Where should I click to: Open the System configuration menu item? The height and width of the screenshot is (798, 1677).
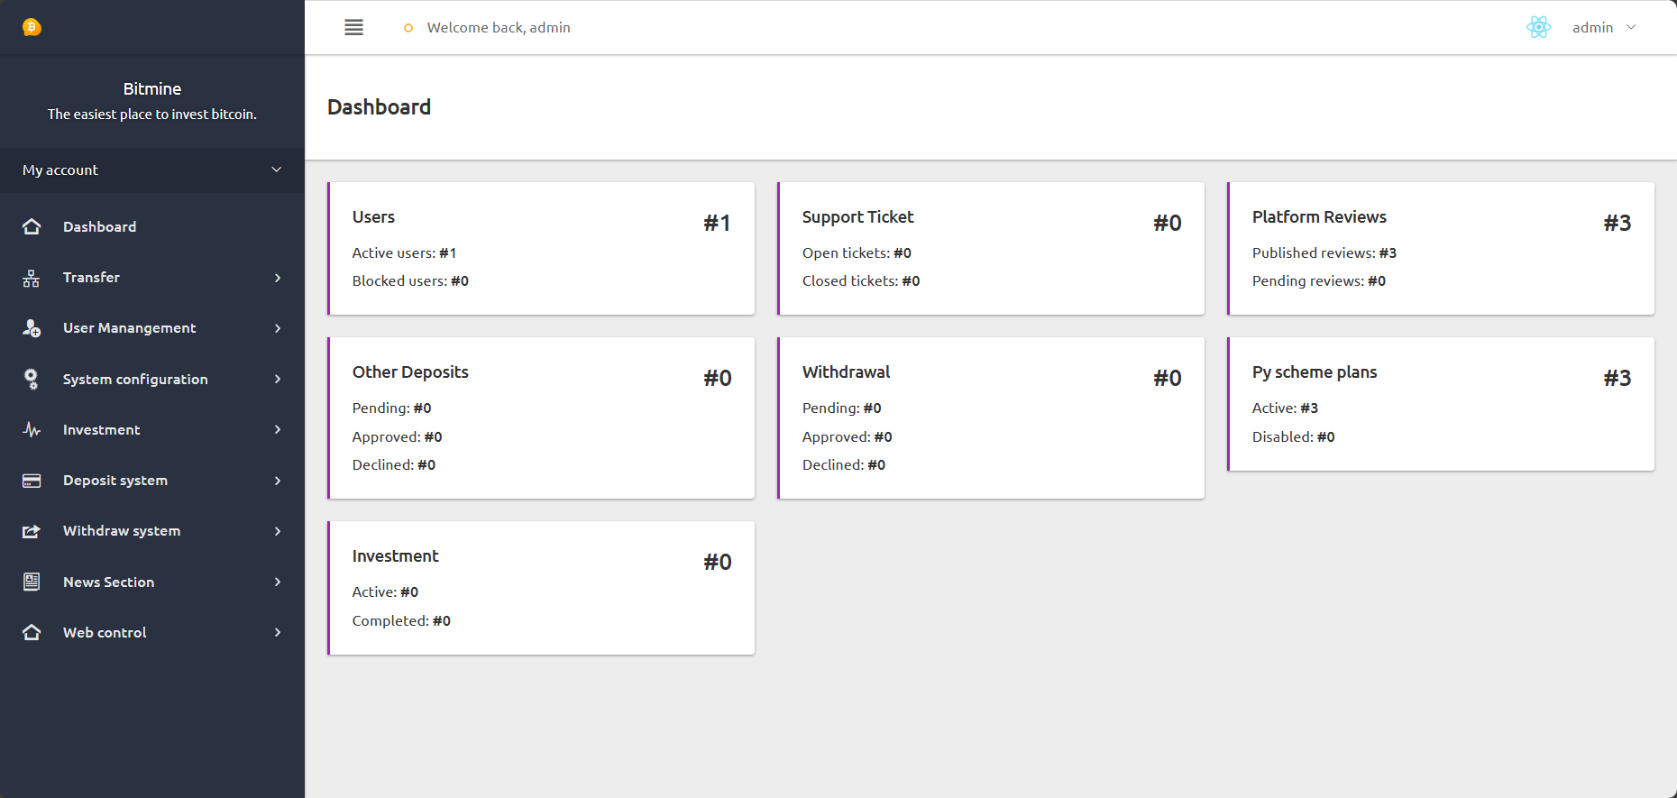pyautogui.click(x=152, y=379)
